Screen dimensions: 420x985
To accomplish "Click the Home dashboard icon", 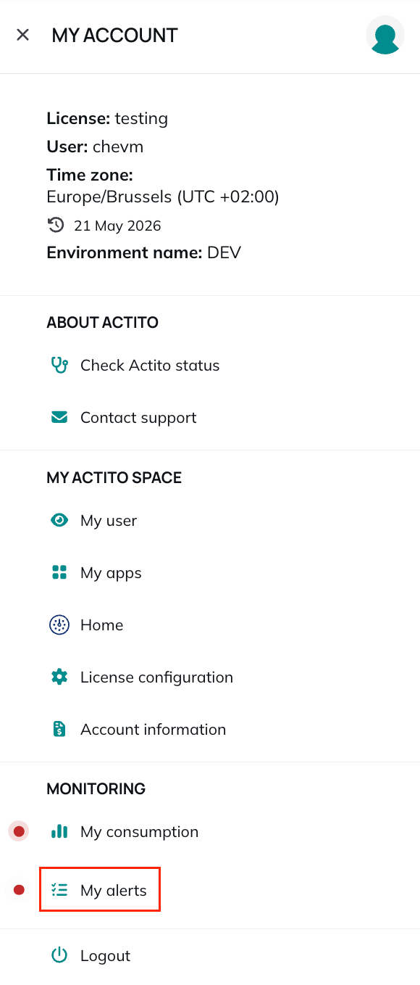I will pos(59,625).
